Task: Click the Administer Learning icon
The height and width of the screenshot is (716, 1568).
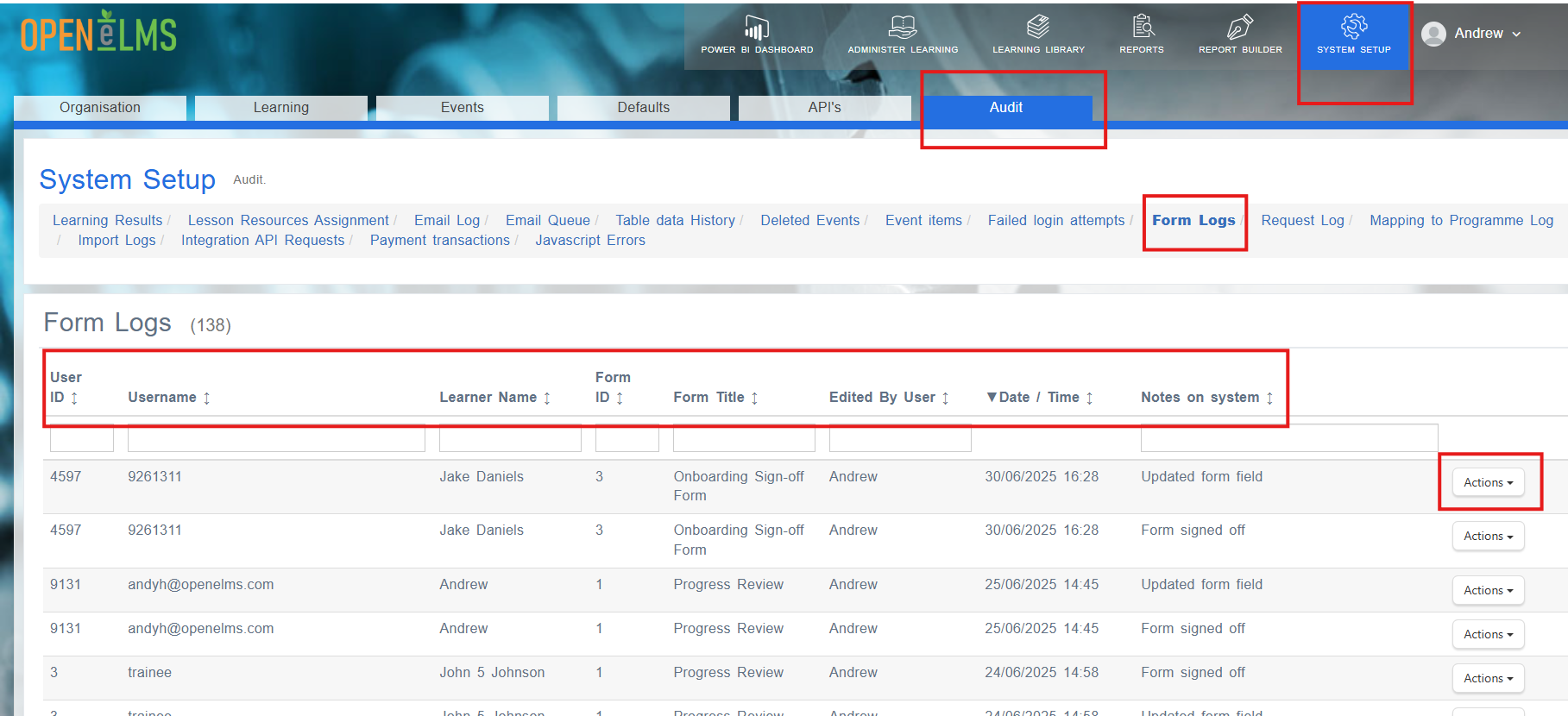Action: coord(903,28)
